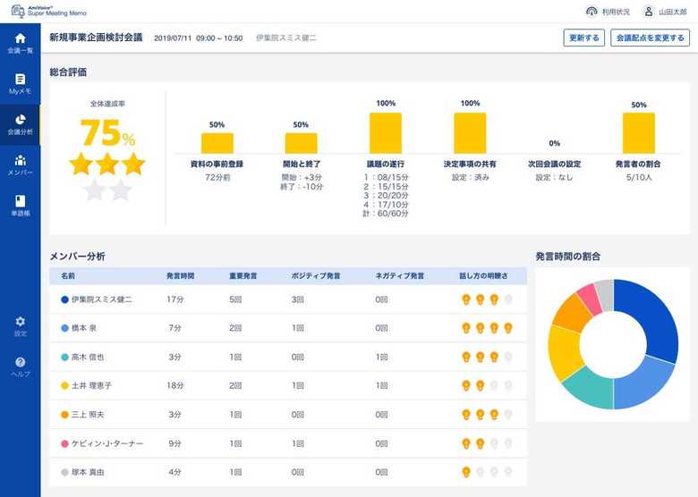Image resolution: width=698 pixels, height=497 pixels.
Task: Click the 重要発言 column header
Action: coord(243,276)
